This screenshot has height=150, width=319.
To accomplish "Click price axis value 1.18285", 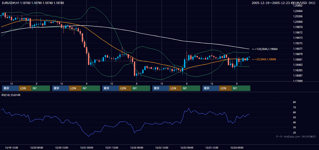I will [x=298, y=70].
